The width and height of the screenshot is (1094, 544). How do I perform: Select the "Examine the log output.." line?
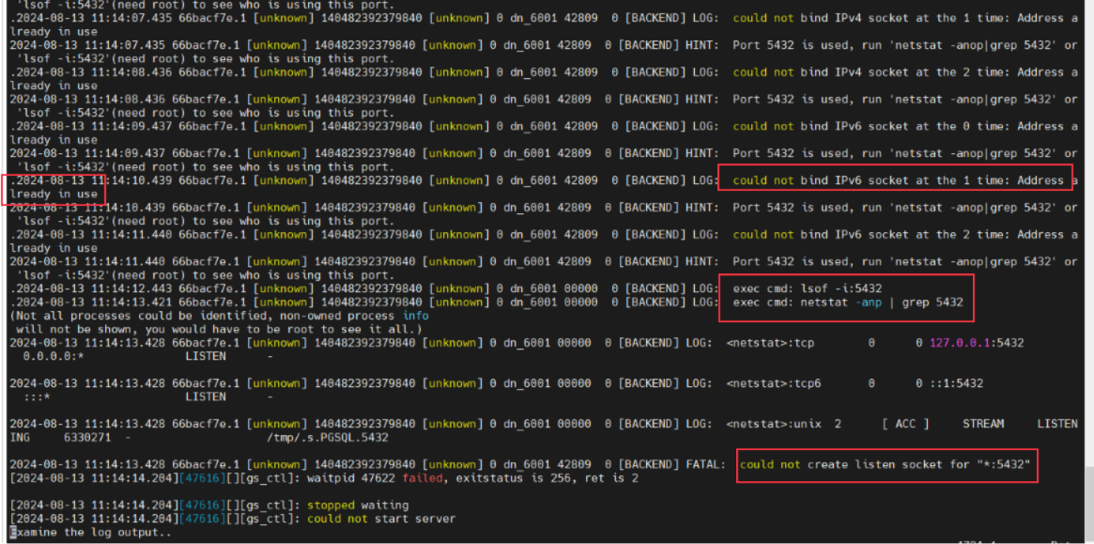click(x=90, y=532)
